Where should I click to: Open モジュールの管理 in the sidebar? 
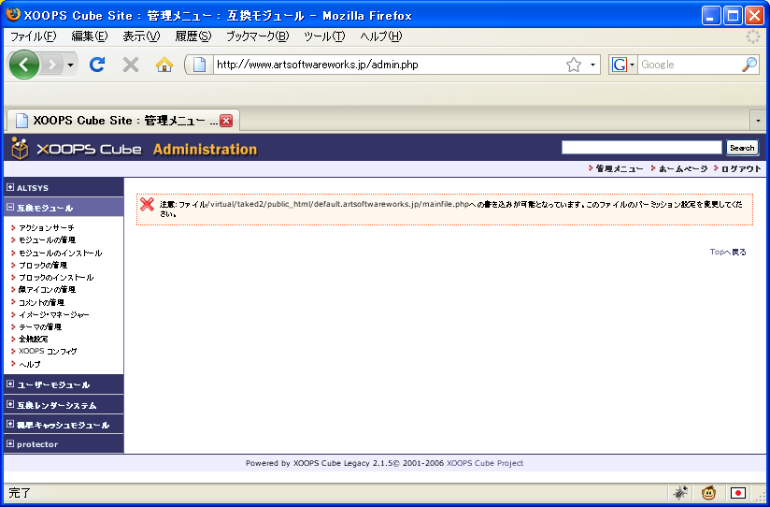(48, 240)
